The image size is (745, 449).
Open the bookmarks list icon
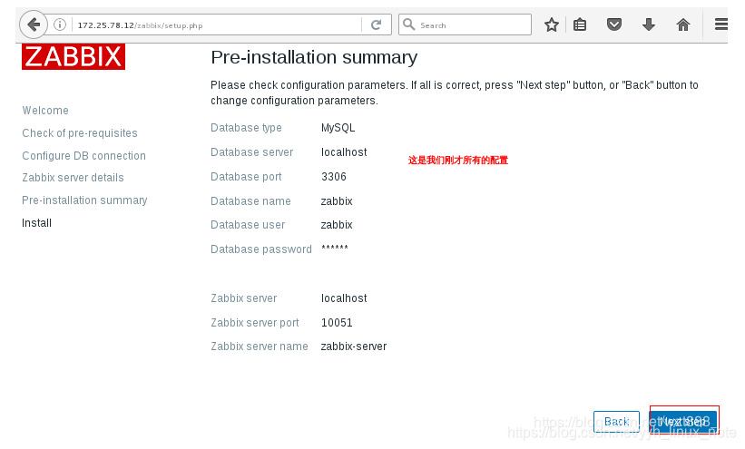[x=580, y=24]
